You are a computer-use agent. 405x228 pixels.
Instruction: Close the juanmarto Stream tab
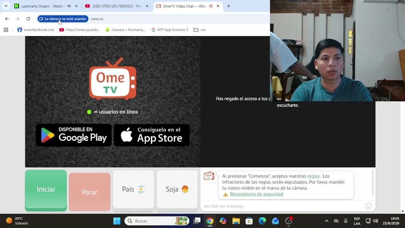pos(76,6)
